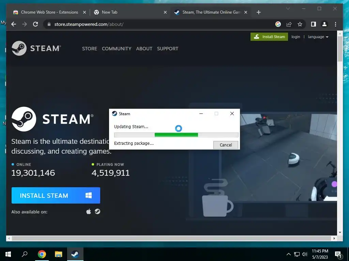Screen dimensions: 349x261
Task: Close the Steam updater dialog
Action: 232,114
